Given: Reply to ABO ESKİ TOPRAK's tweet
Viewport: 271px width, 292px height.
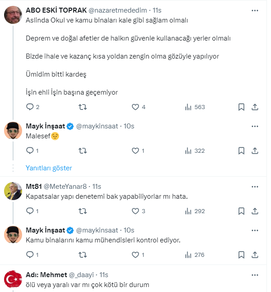Looking at the screenshot, I should pyautogui.click(x=30, y=107).
